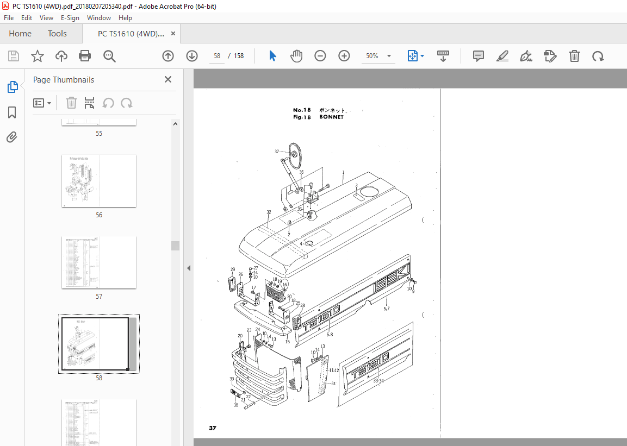The height and width of the screenshot is (446, 627).
Task: Open the page display settings dropdown
Action: coord(415,56)
